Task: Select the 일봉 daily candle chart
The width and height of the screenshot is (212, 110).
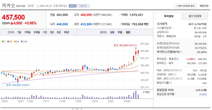Action: click(x=112, y=32)
